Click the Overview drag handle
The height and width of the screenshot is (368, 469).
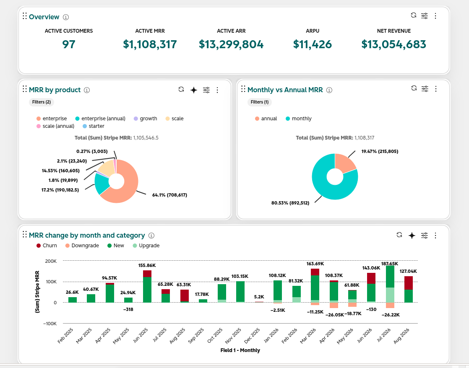25,16
